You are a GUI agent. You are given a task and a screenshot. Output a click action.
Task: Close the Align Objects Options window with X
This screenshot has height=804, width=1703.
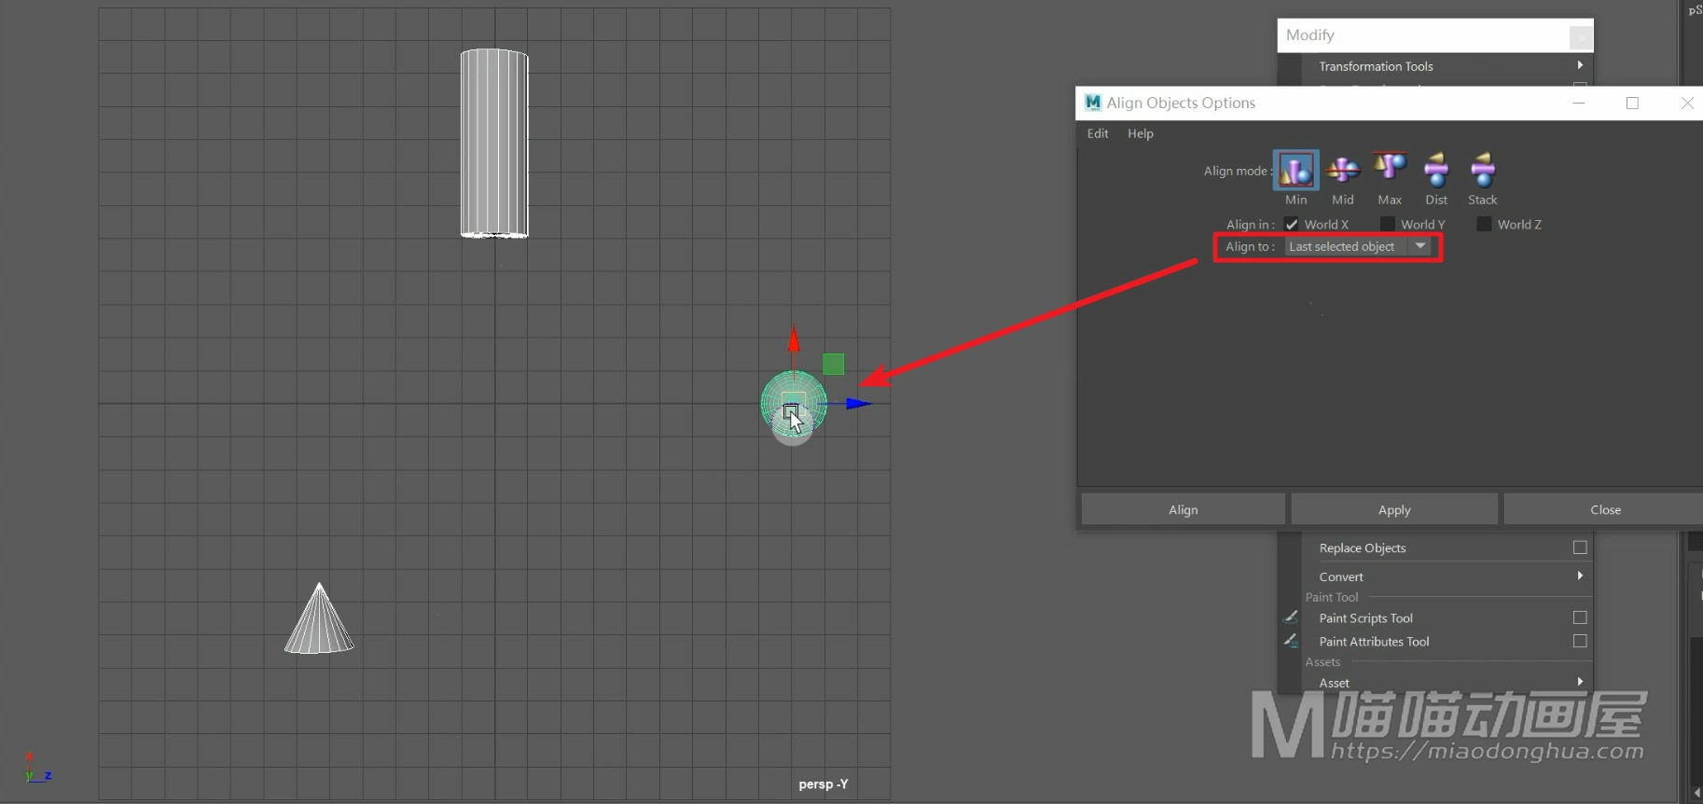(x=1687, y=103)
